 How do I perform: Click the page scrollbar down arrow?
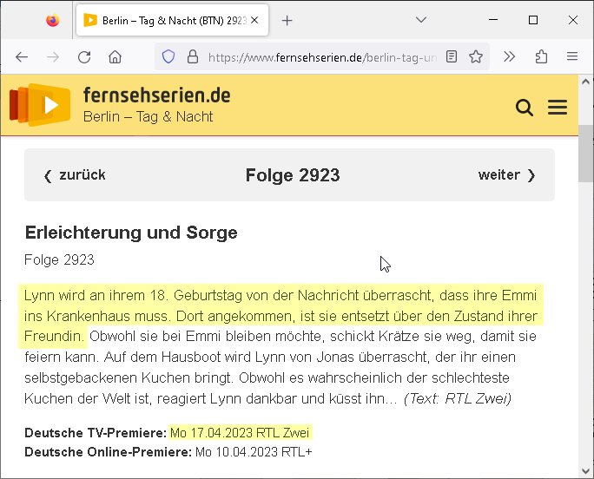point(585,471)
